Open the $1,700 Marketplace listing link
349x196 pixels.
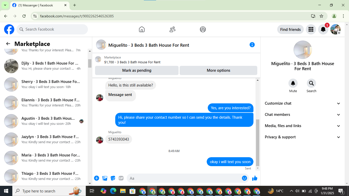pyautogui.click(x=132, y=62)
